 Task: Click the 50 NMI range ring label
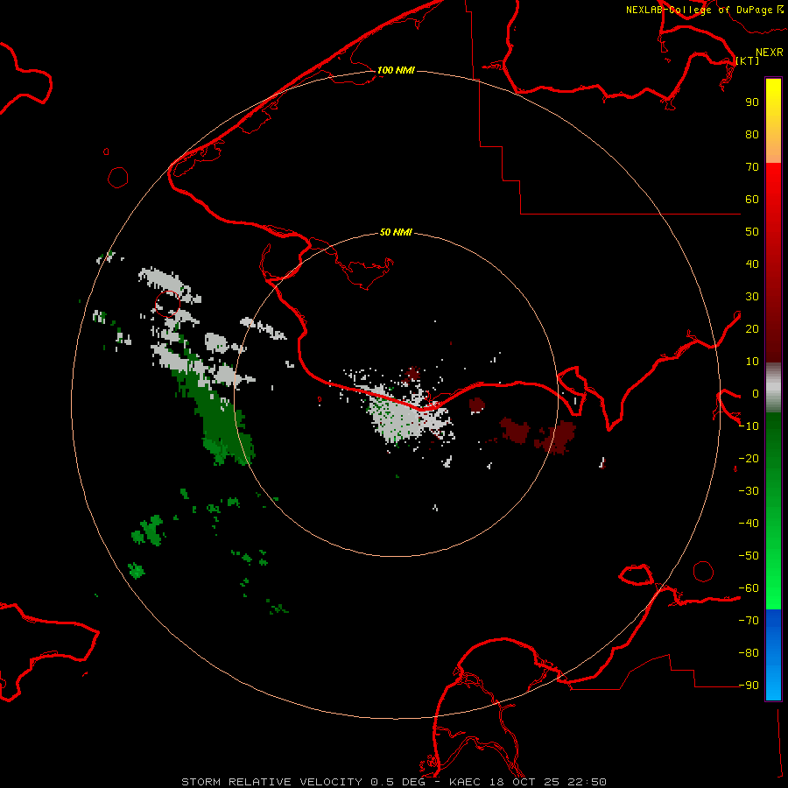point(396,232)
